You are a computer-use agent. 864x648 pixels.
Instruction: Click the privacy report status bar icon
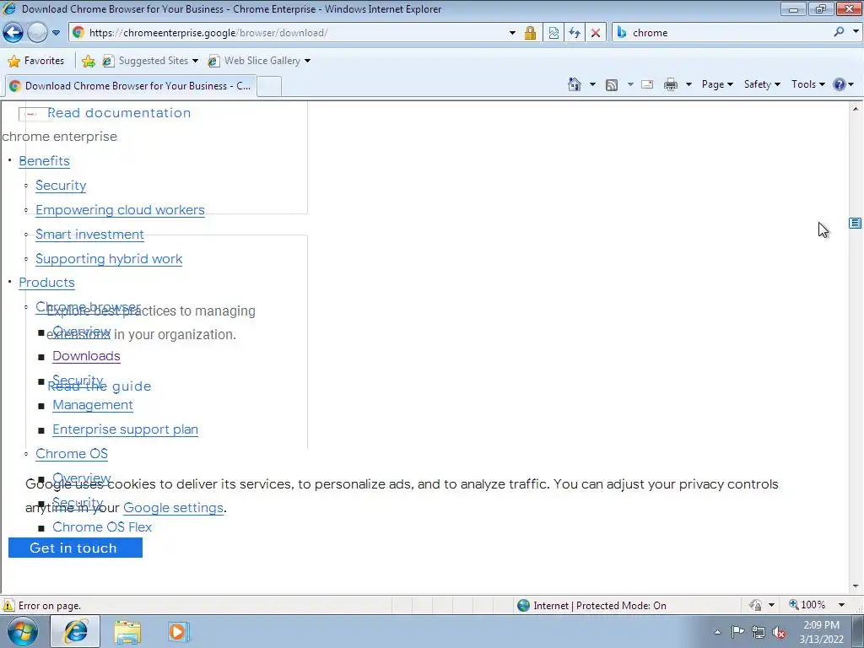(755, 605)
